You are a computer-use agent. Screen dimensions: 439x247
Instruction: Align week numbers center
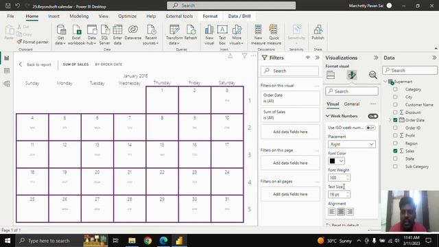click(x=341, y=212)
